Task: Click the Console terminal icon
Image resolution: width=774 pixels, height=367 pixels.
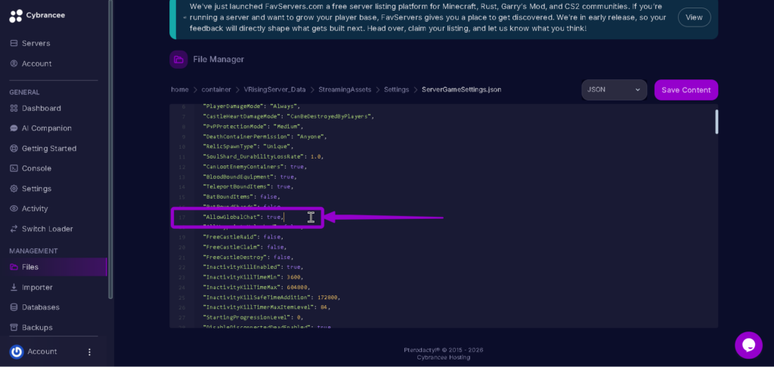Action: point(14,168)
